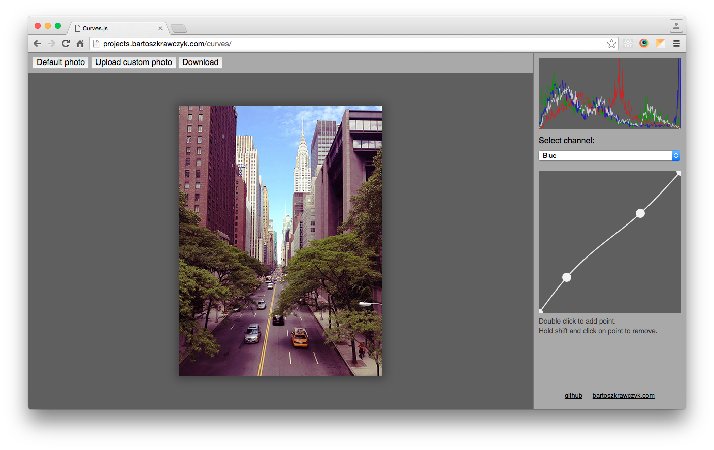Click the channel dropdown stepper arrows
This screenshot has width=714, height=450.
click(676, 155)
